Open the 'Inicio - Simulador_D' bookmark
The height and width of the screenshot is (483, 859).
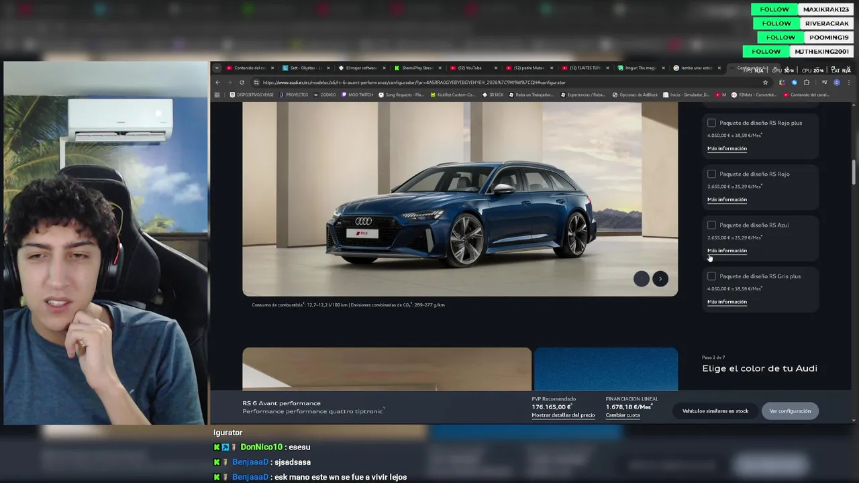[x=687, y=95]
